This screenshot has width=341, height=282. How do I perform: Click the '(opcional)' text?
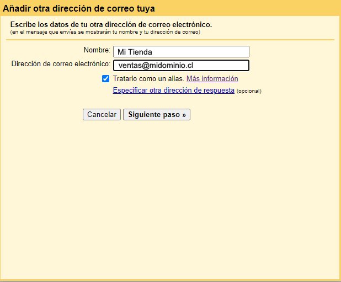point(249,91)
